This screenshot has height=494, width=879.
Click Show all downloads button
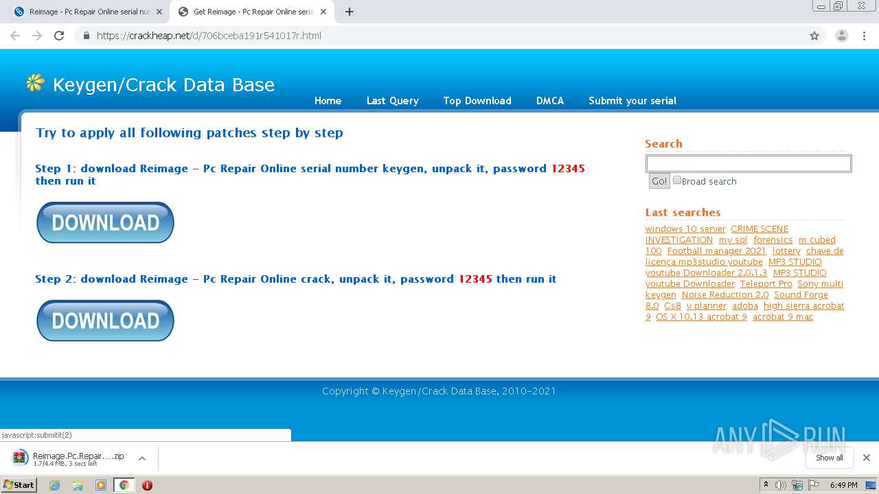coord(830,458)
